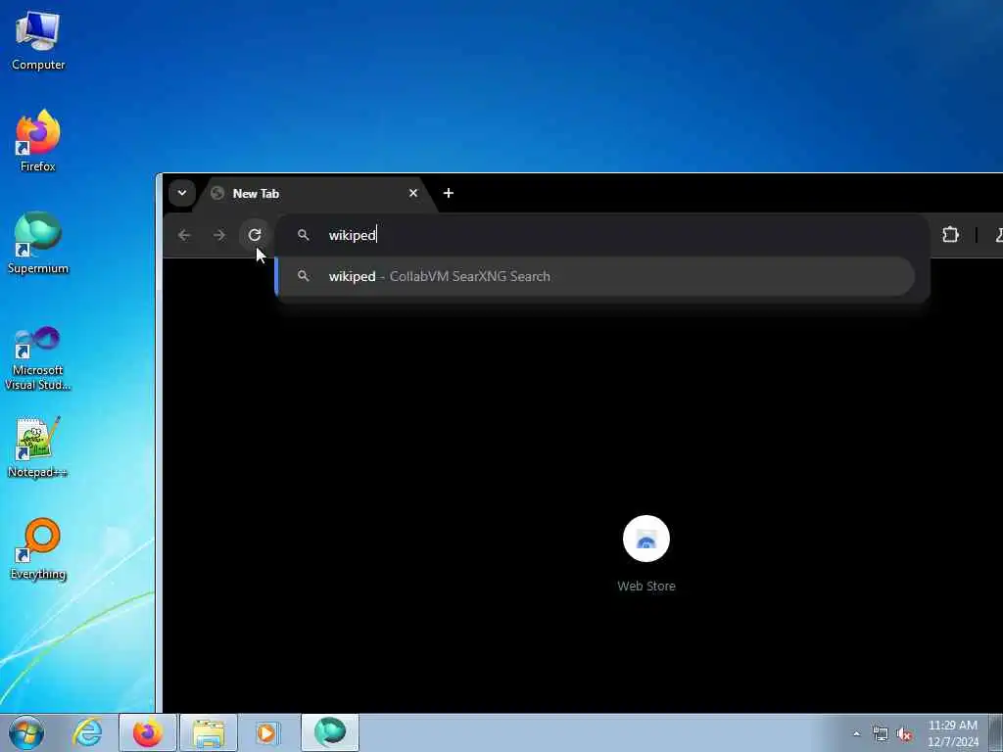Screen dimensions: 1003x752
Task: Click the Windows Start orb
Action: click(x=26, y=732)
